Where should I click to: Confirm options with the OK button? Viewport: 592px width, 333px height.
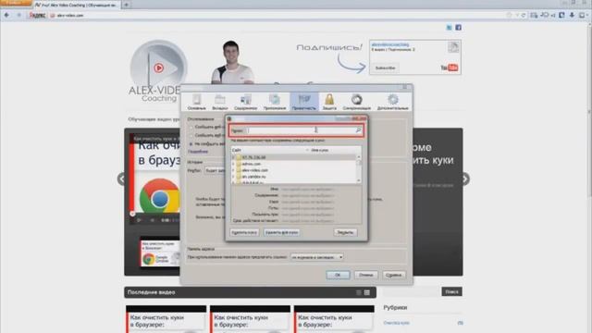(338, 275)
